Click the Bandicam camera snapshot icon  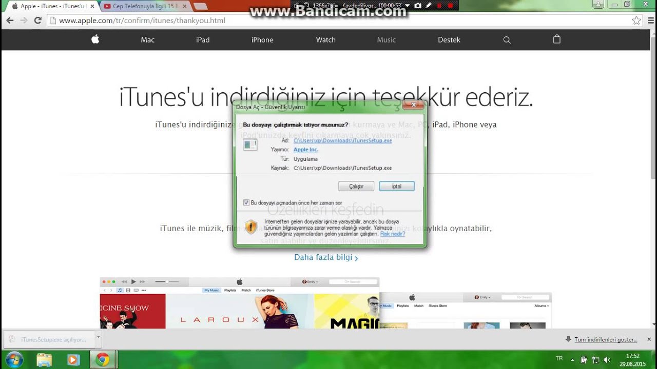418,5
